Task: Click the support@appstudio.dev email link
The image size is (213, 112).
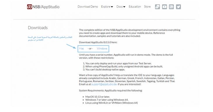Action: click(104, 84)
